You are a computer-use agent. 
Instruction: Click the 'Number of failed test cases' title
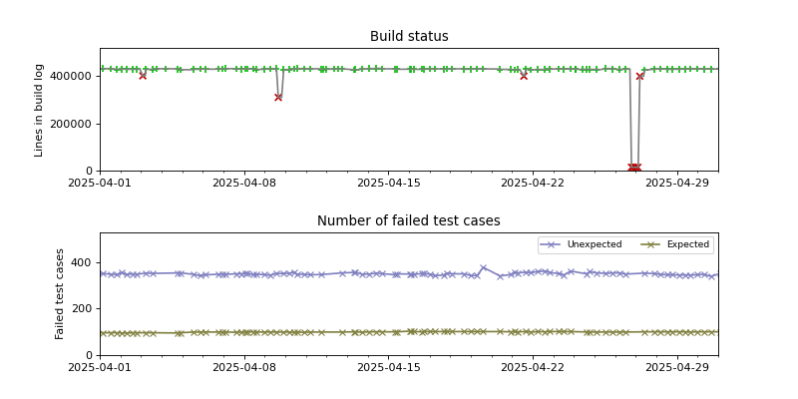(x=409, y=221)
